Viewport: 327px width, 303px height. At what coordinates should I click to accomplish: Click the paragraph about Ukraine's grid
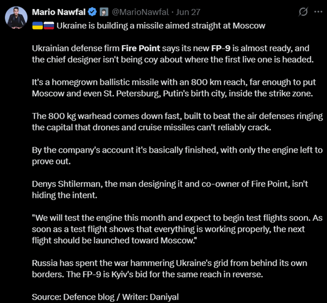coord(170,269)
